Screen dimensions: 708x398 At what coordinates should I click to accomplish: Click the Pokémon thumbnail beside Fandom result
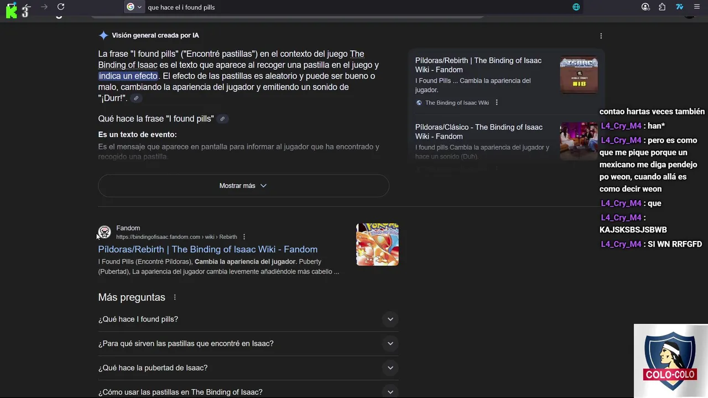pos(377,244)
